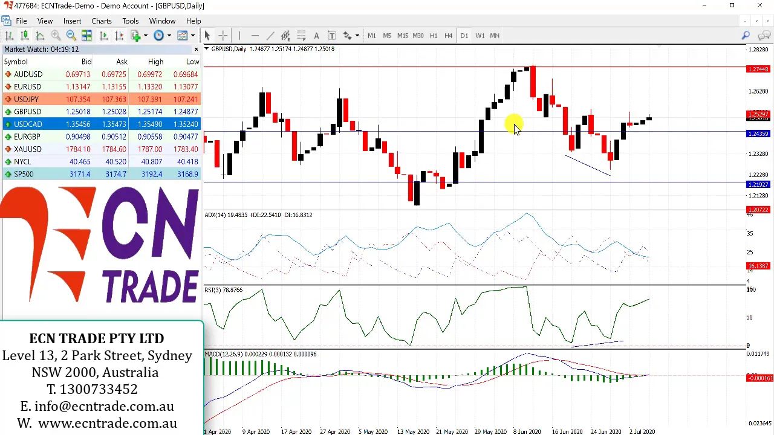Click the High column header
Image resolution: width=774 pixels, height=435 pixels.
coord(155,62)
